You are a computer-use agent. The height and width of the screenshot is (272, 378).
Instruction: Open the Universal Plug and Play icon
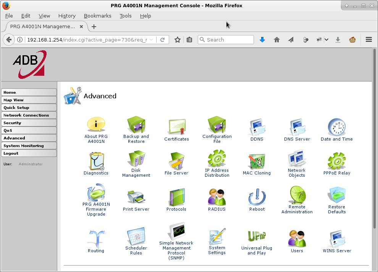coord(257,236)
